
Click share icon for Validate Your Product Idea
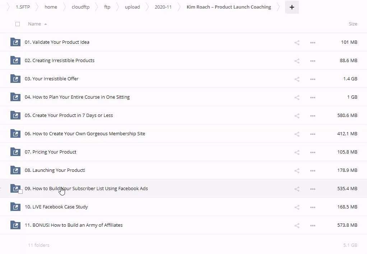297,42
